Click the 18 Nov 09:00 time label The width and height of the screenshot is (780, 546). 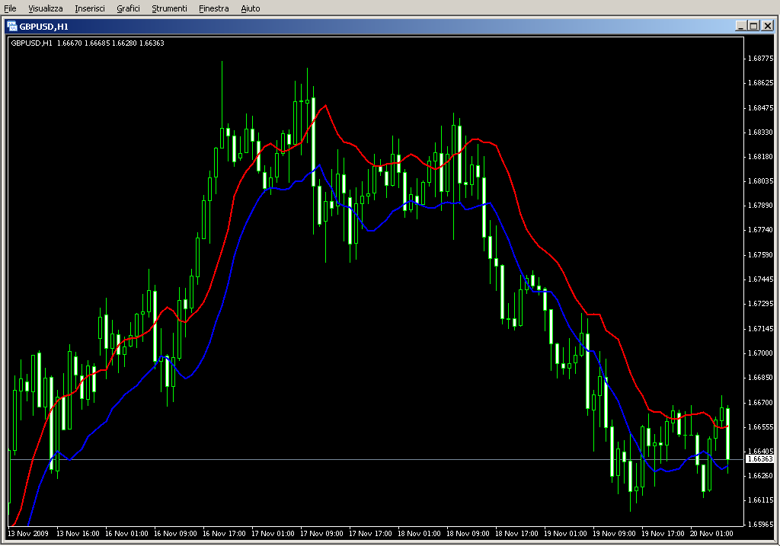[468, 534]
